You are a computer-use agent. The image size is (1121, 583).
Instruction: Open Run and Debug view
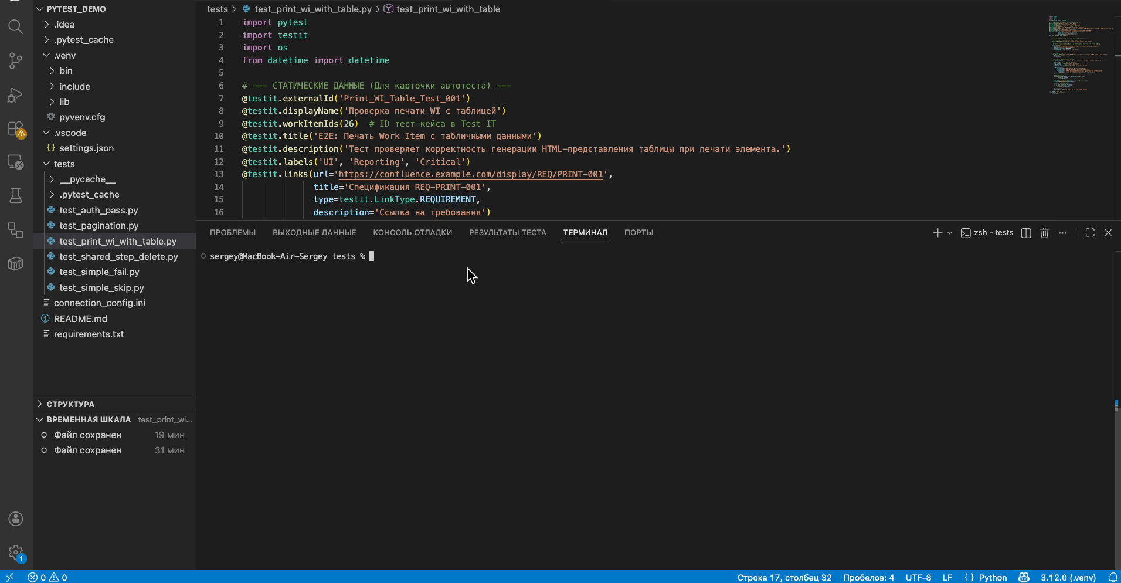pyautogui.click(x=16, y=95)
